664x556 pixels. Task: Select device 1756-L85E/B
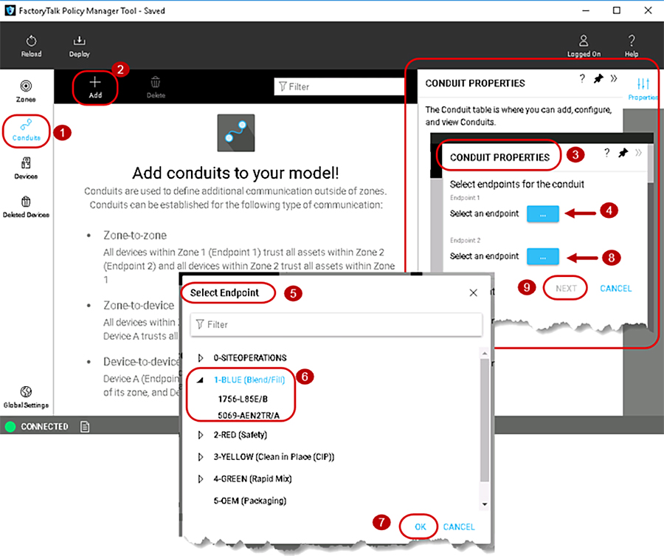(x=243, y=399)
